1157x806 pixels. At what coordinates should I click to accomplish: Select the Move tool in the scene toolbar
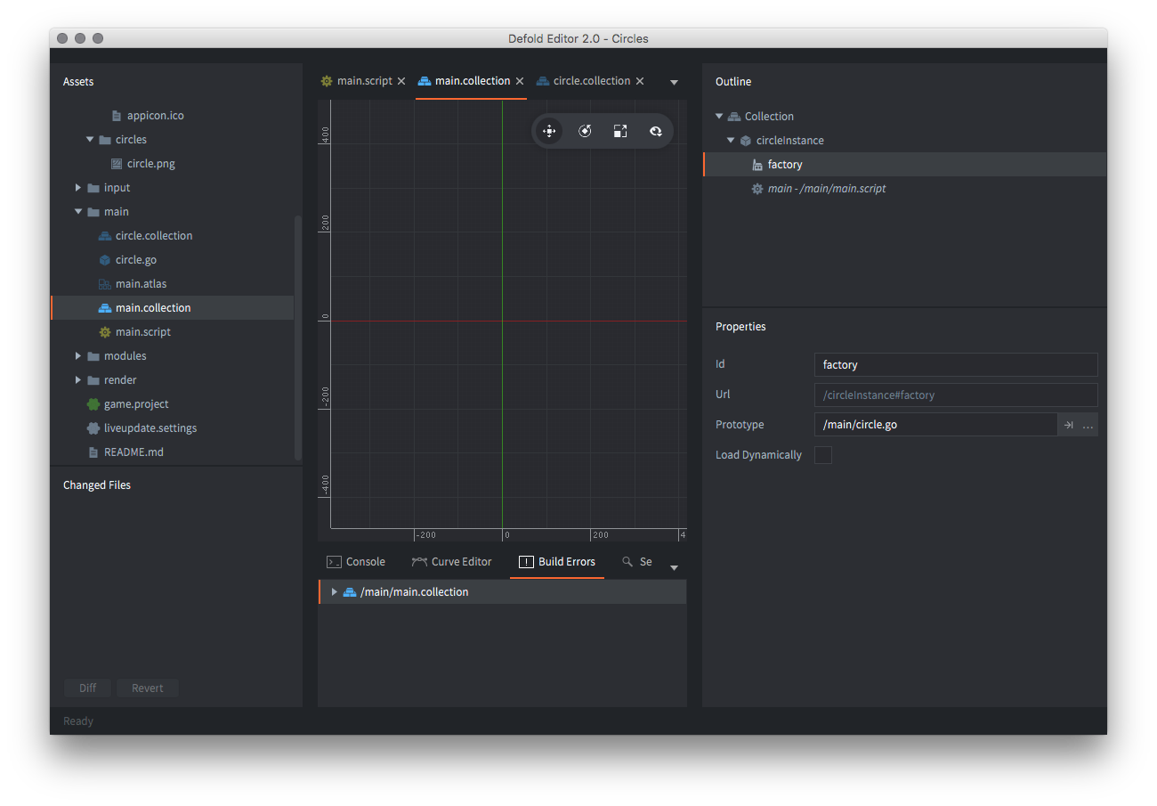point(549,132)
